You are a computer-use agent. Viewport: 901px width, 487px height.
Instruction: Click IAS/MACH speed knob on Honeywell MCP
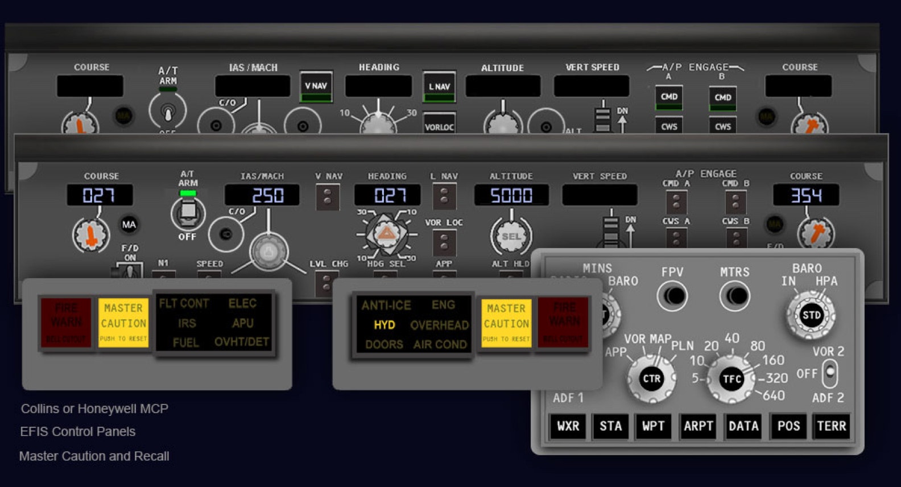269,251
